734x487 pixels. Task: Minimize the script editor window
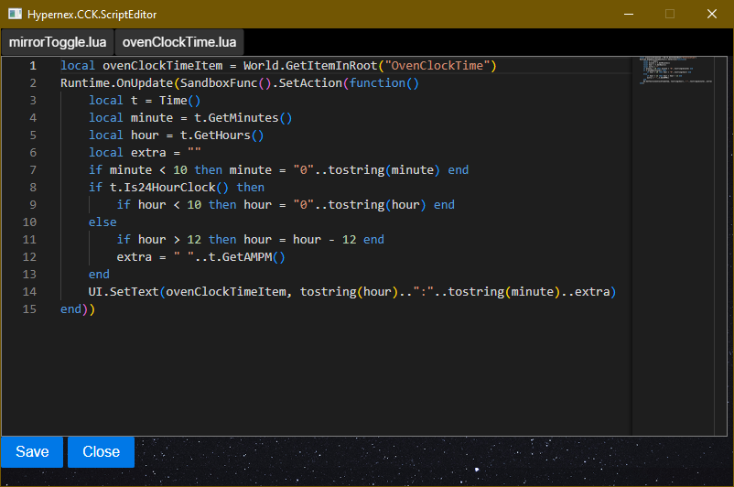click(628, 14)
